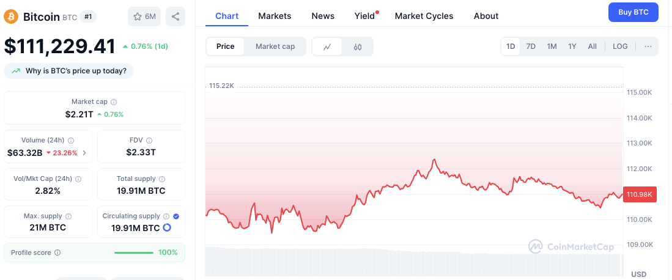Expand Volume (24h) details chevron
Viewport: 672px width, 280px height.
click(84, 153)
